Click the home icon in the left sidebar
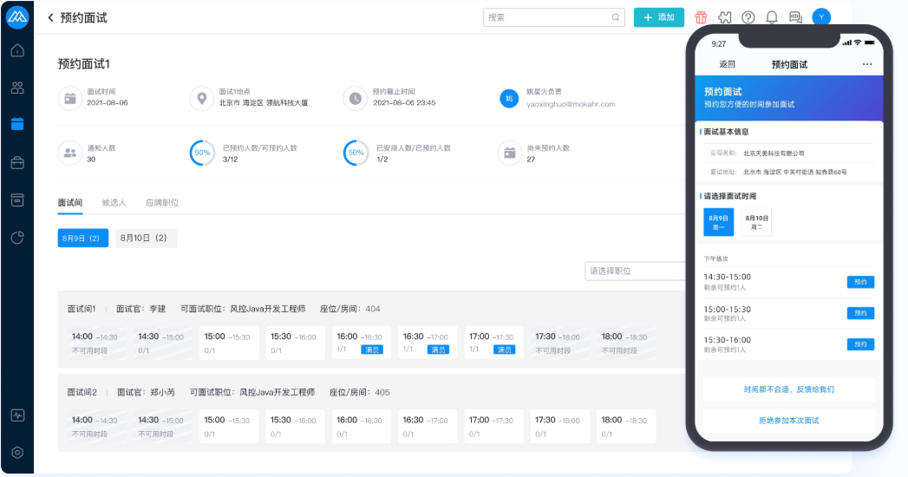This screenshot has width=908, height=477. tap(17, 50)
